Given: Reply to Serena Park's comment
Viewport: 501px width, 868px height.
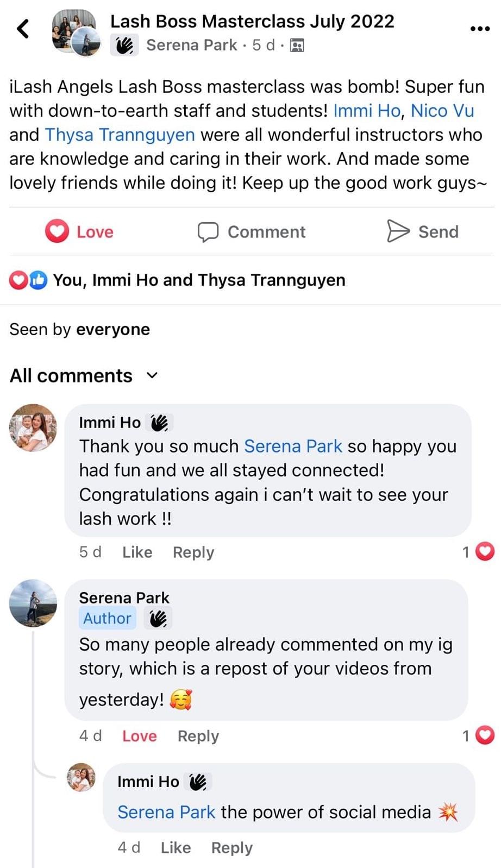Looking at the screenshot, I should tap(198, 735).
